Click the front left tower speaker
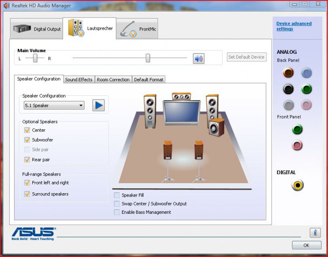This screenshot has height=257, width=328. pyautogui.click(x=150, y=111)
